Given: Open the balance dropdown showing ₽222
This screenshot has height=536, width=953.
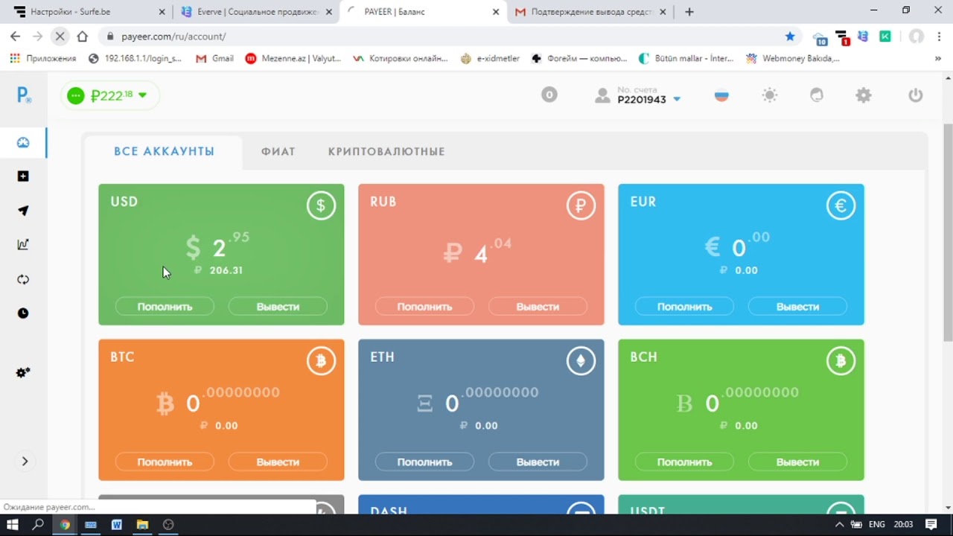Looking at the screenshot, I should click(110, 95).
